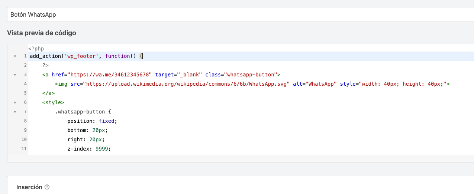Click the Inserción section heading
Image resolution: width=474 pixels, height=194 pixels.
click(29, 187)
